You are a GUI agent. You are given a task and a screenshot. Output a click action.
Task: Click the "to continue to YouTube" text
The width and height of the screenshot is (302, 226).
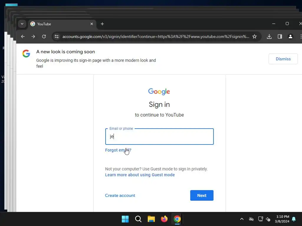pos(159,115)
